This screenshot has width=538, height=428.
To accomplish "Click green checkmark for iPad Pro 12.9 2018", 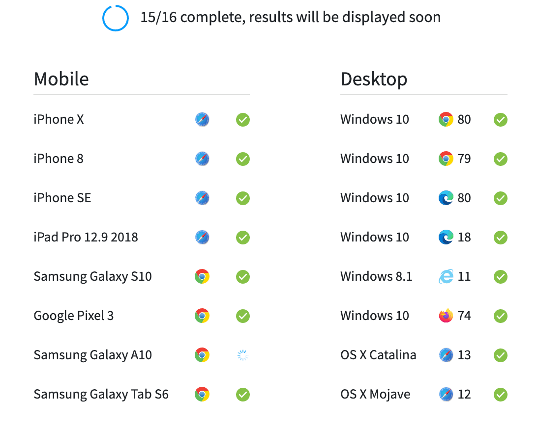I will coord(243,238).
